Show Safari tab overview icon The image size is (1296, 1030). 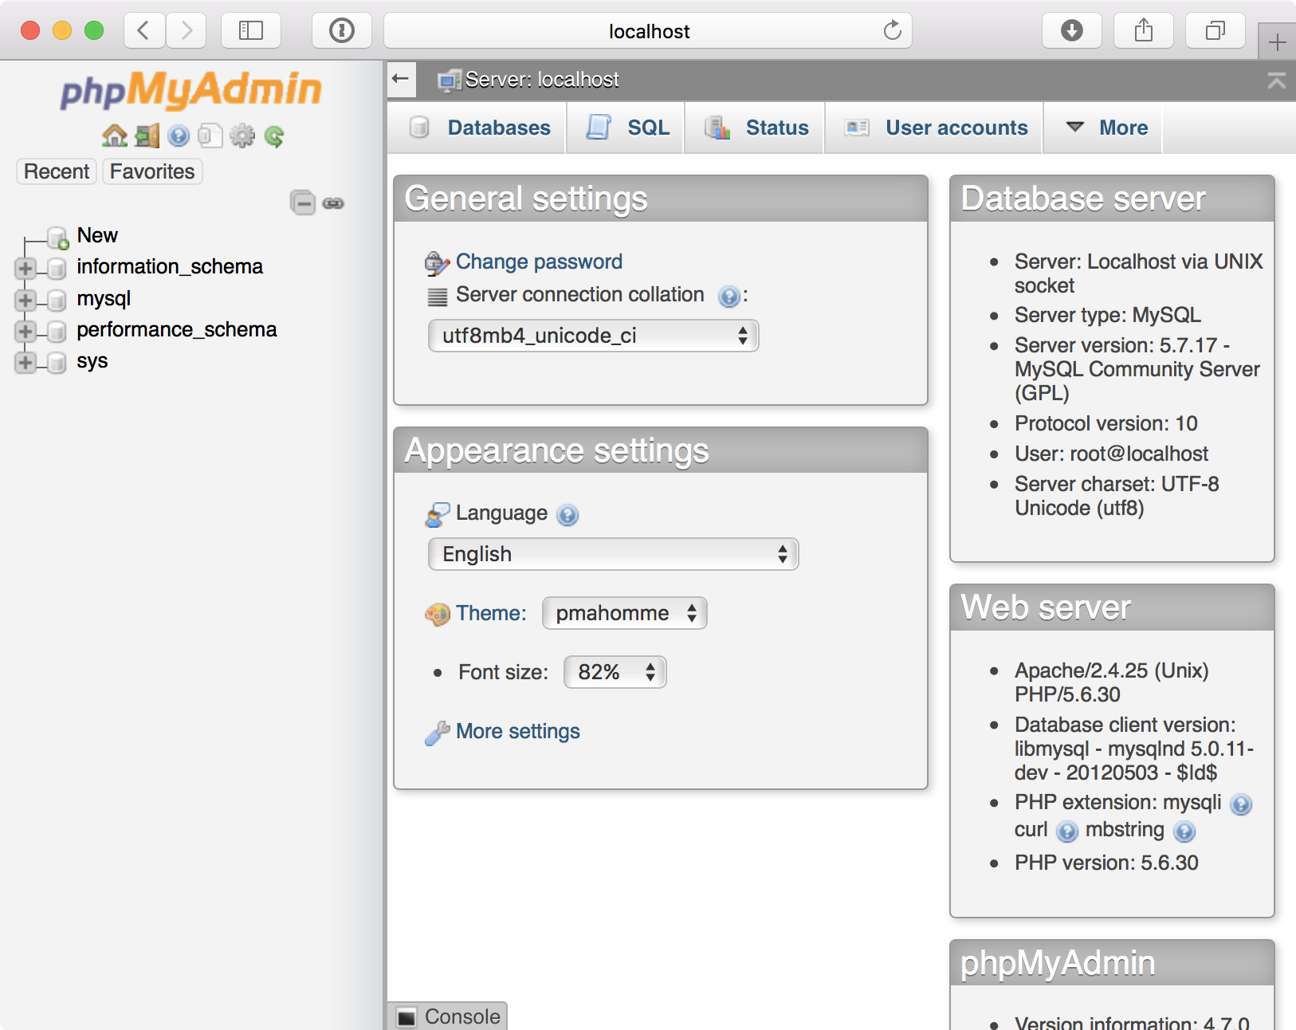click(1215, 31)
